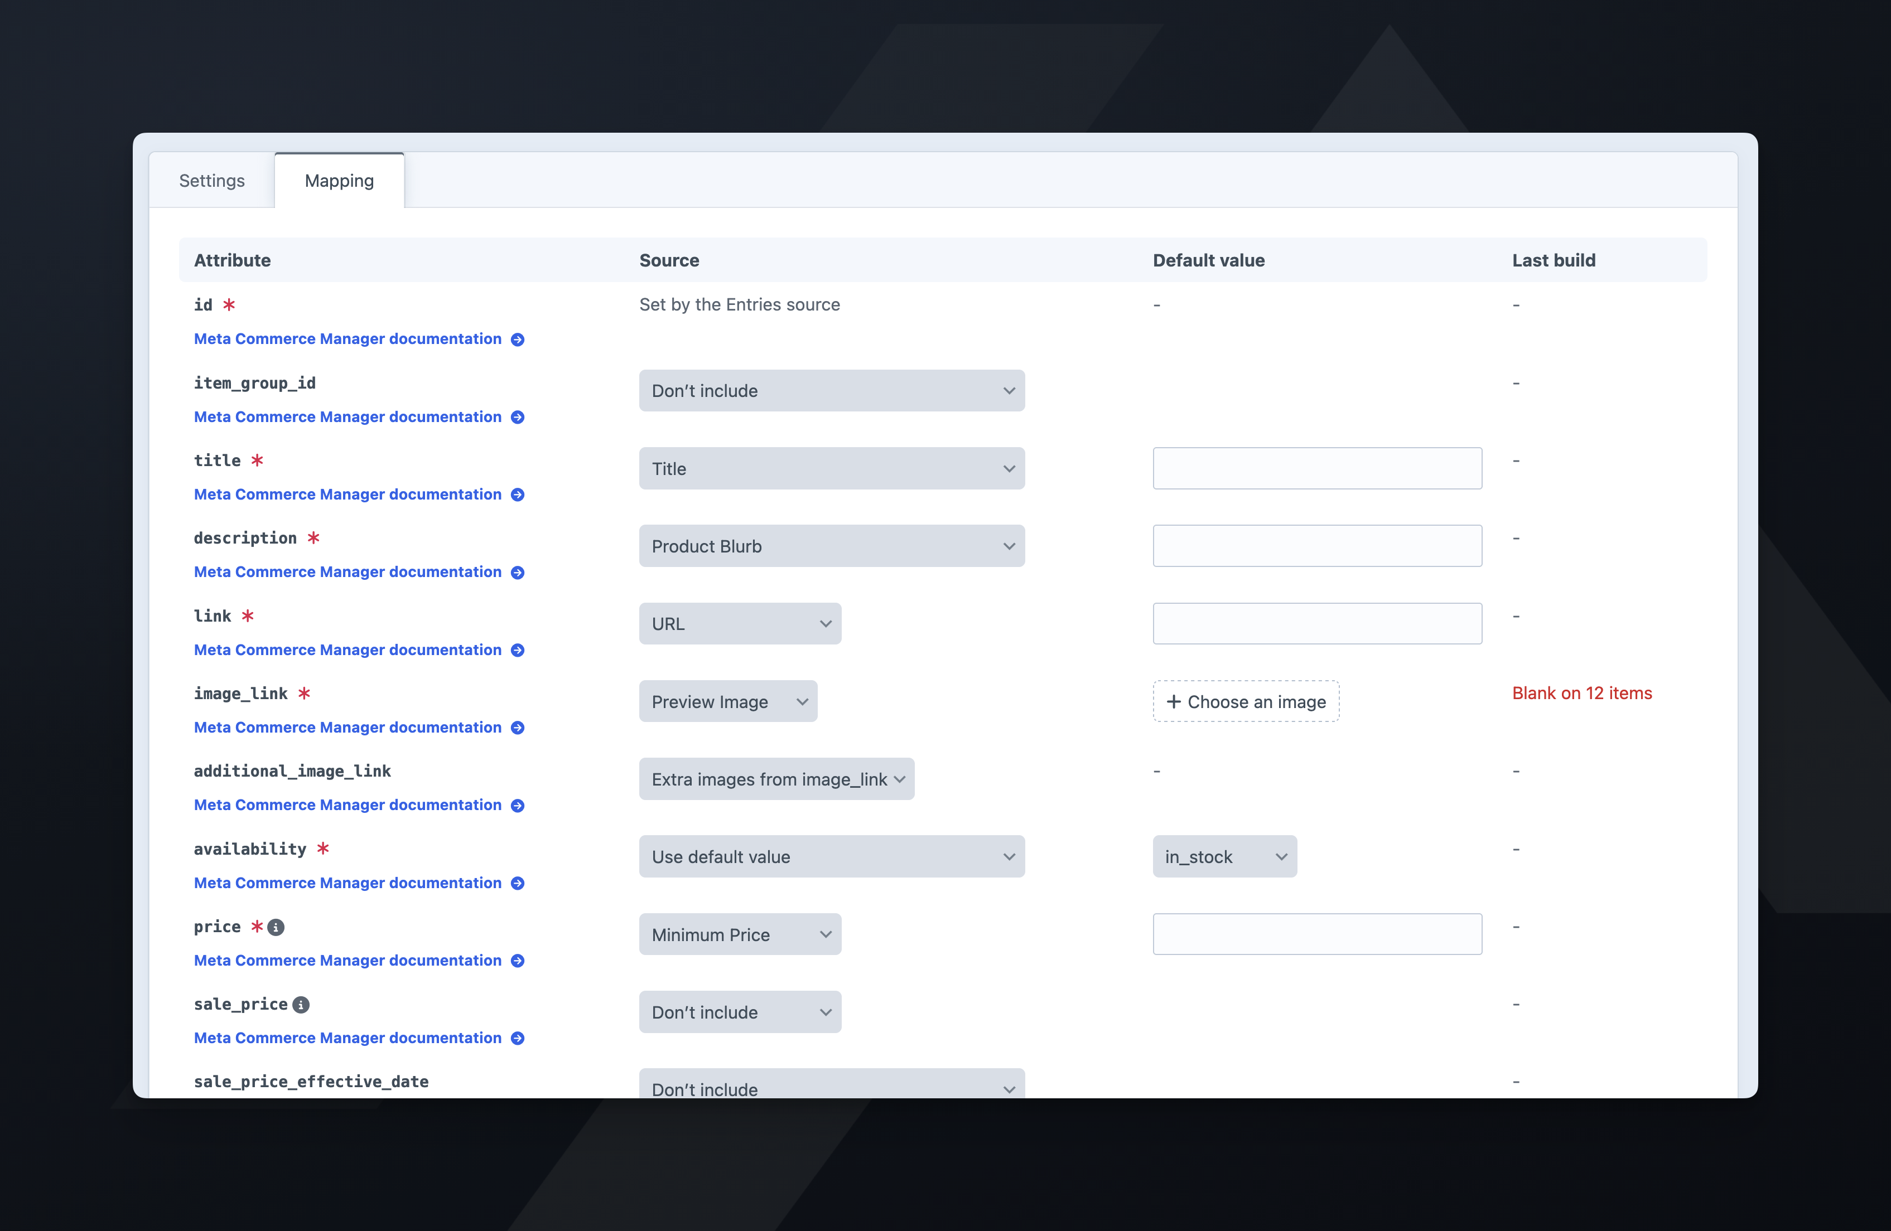Open the Minimum Price source dropdown
The image size is (1891, 1231).
(740, 935)
